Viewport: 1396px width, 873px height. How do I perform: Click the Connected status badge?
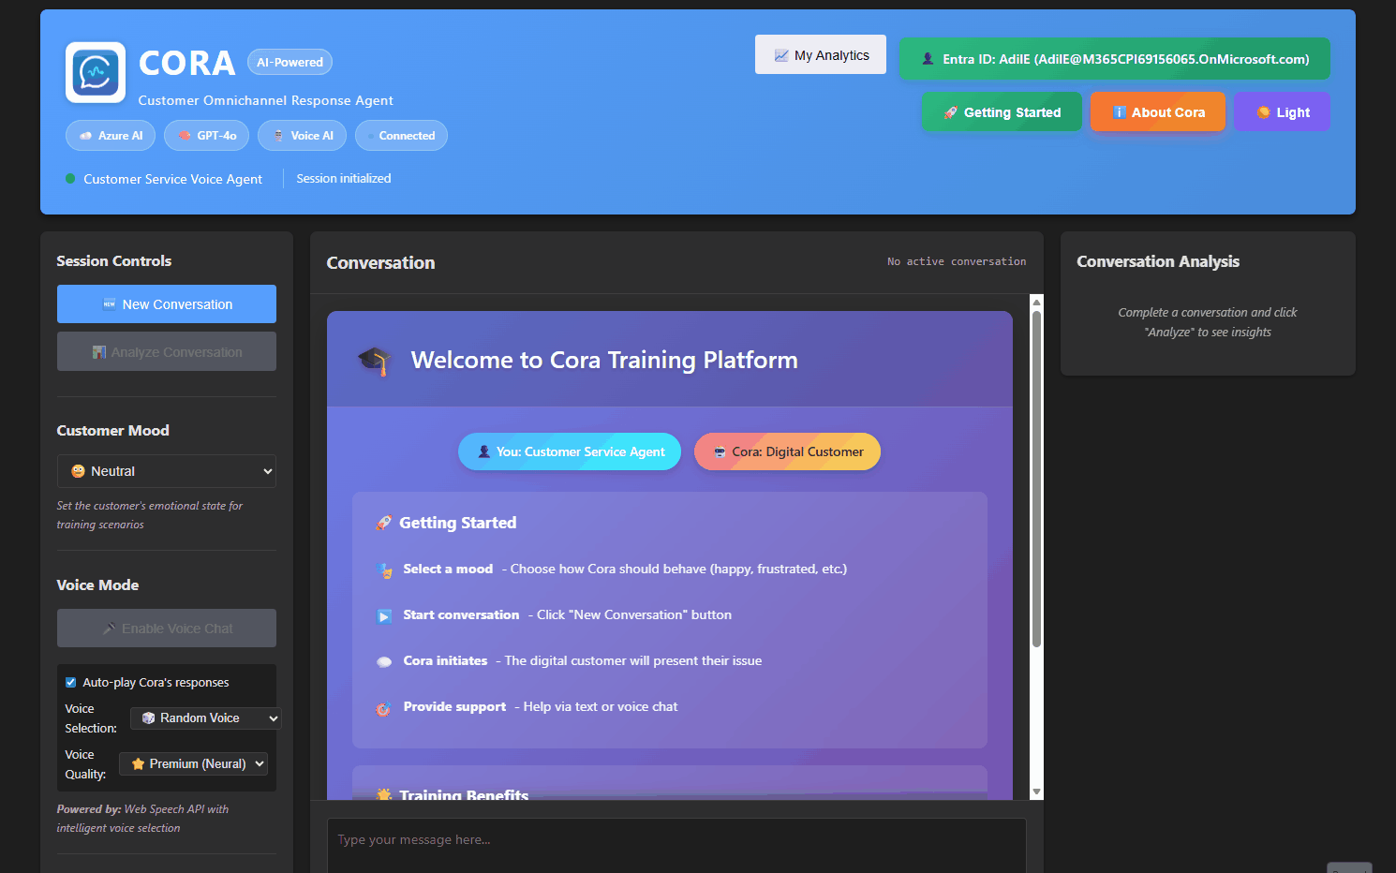[401, 136]
